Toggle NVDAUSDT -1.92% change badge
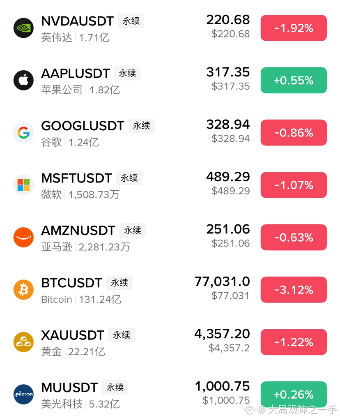Viewport: 340px width, 420px height. tap(294, 28)
